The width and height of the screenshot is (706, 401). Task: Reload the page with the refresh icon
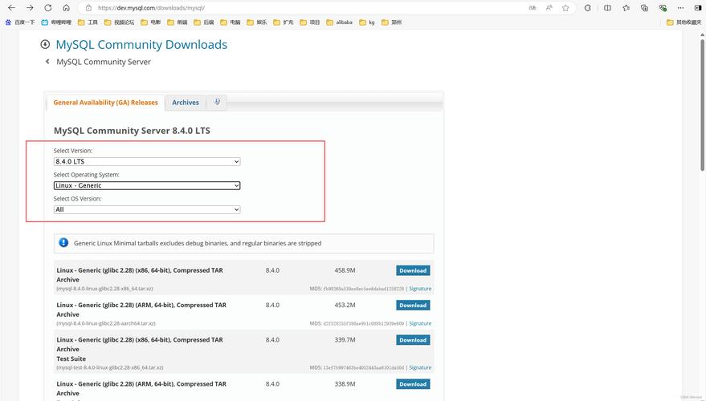(x=47, y=8)
